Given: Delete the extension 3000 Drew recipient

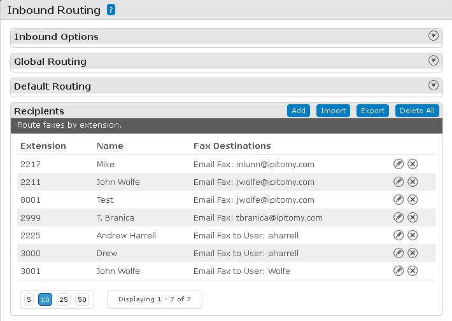Looking at the screenshot, I should [x=413, y=254].
